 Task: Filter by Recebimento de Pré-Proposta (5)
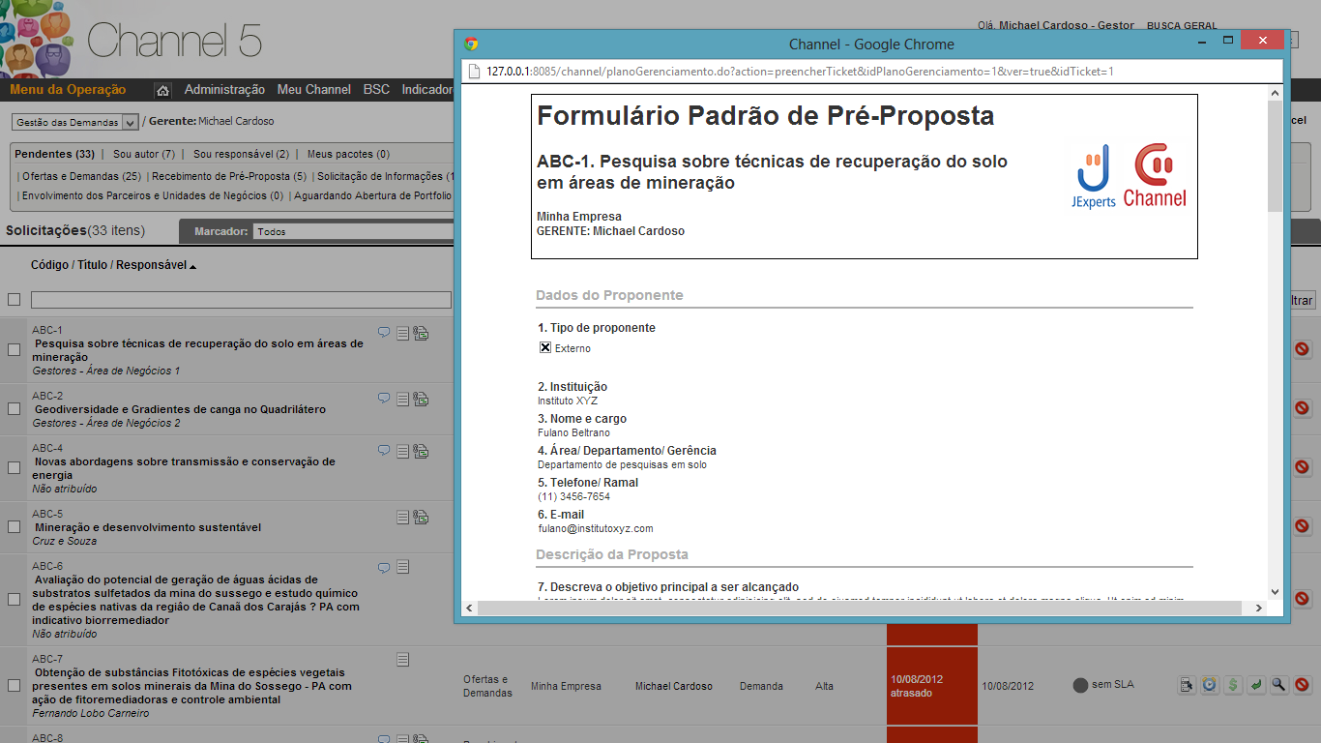point(229,176)
